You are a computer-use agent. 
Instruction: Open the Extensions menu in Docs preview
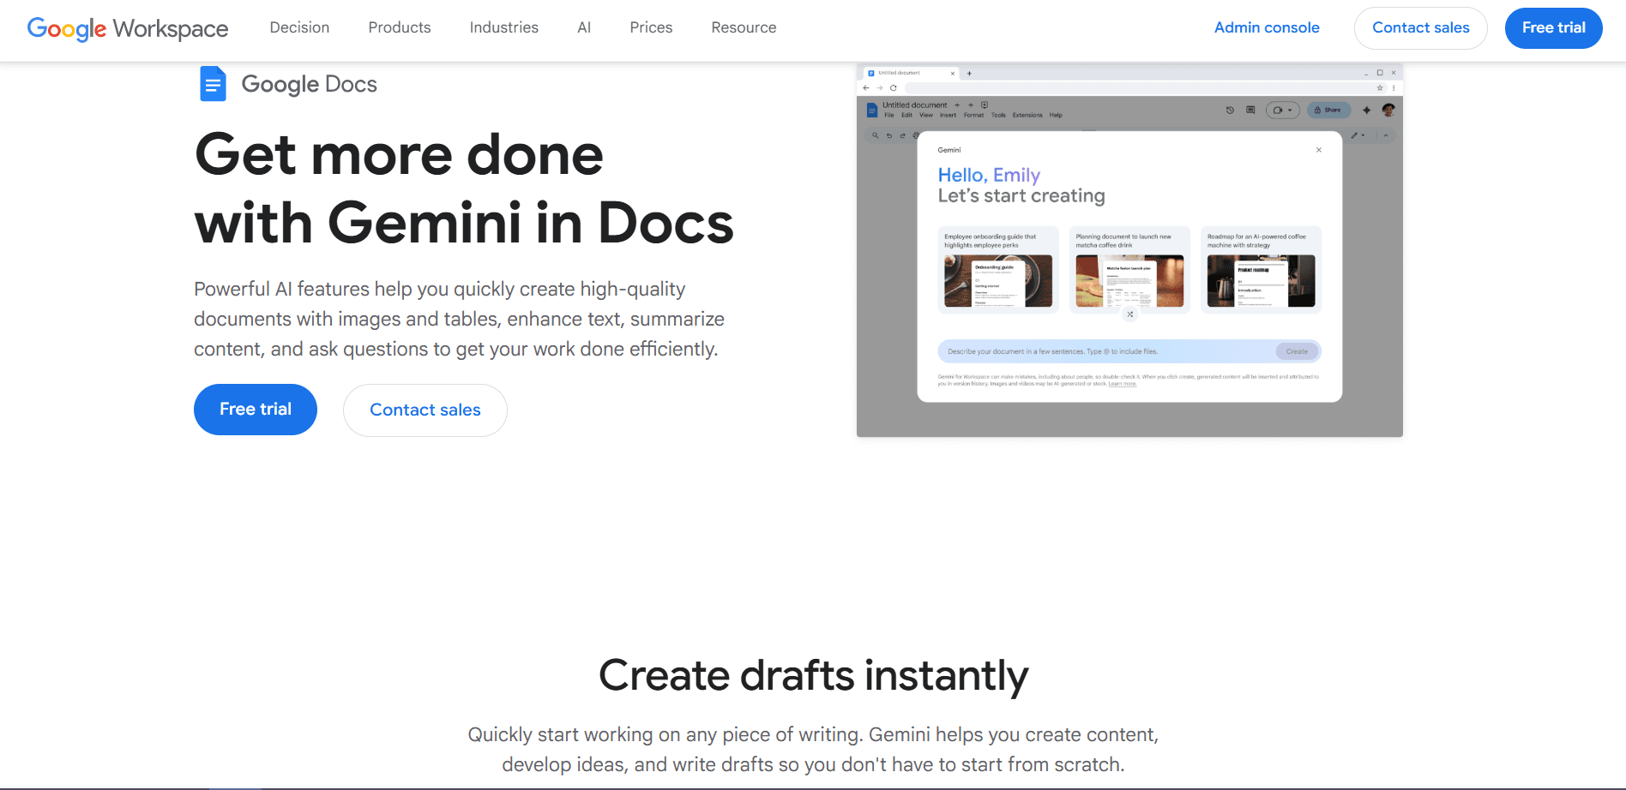(x=1027, y=115)
